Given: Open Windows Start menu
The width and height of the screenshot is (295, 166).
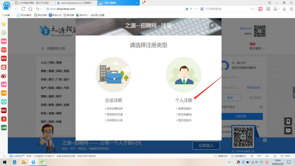Looking at the screenshot, I should 5,162.
